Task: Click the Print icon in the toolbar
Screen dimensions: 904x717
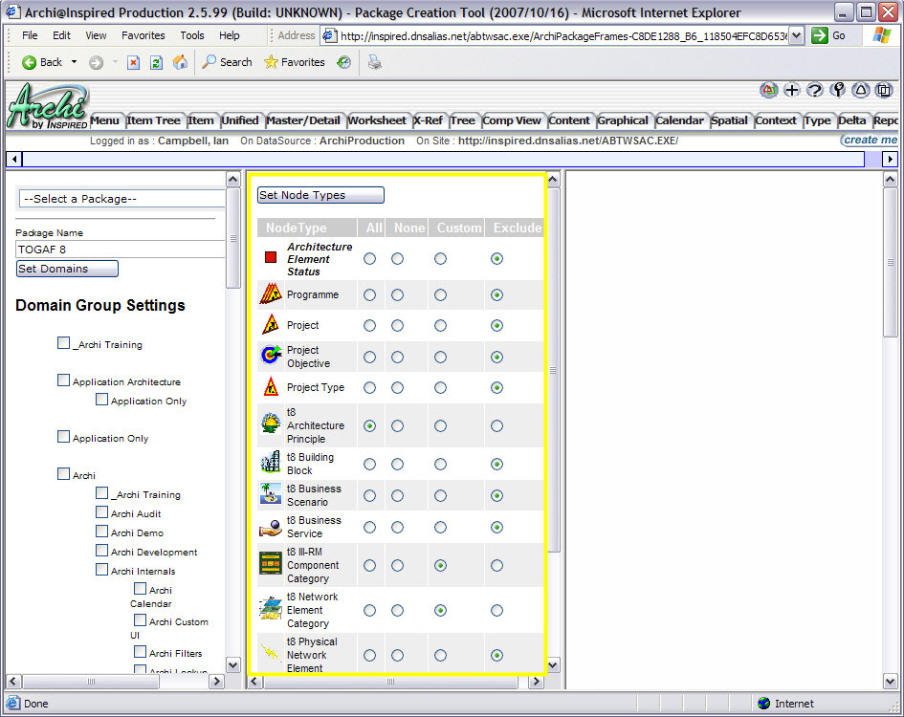Action: click(375, 62)
